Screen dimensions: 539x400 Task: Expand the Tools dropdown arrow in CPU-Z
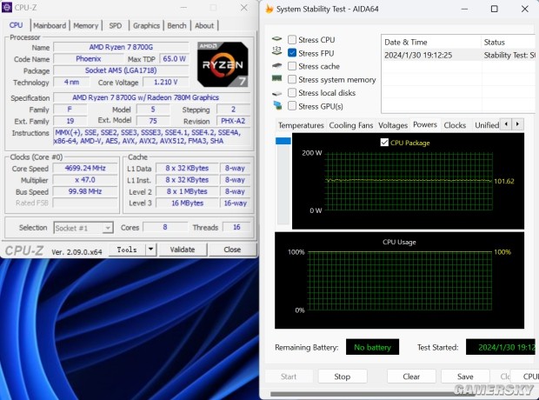click(x=150, y=250)
